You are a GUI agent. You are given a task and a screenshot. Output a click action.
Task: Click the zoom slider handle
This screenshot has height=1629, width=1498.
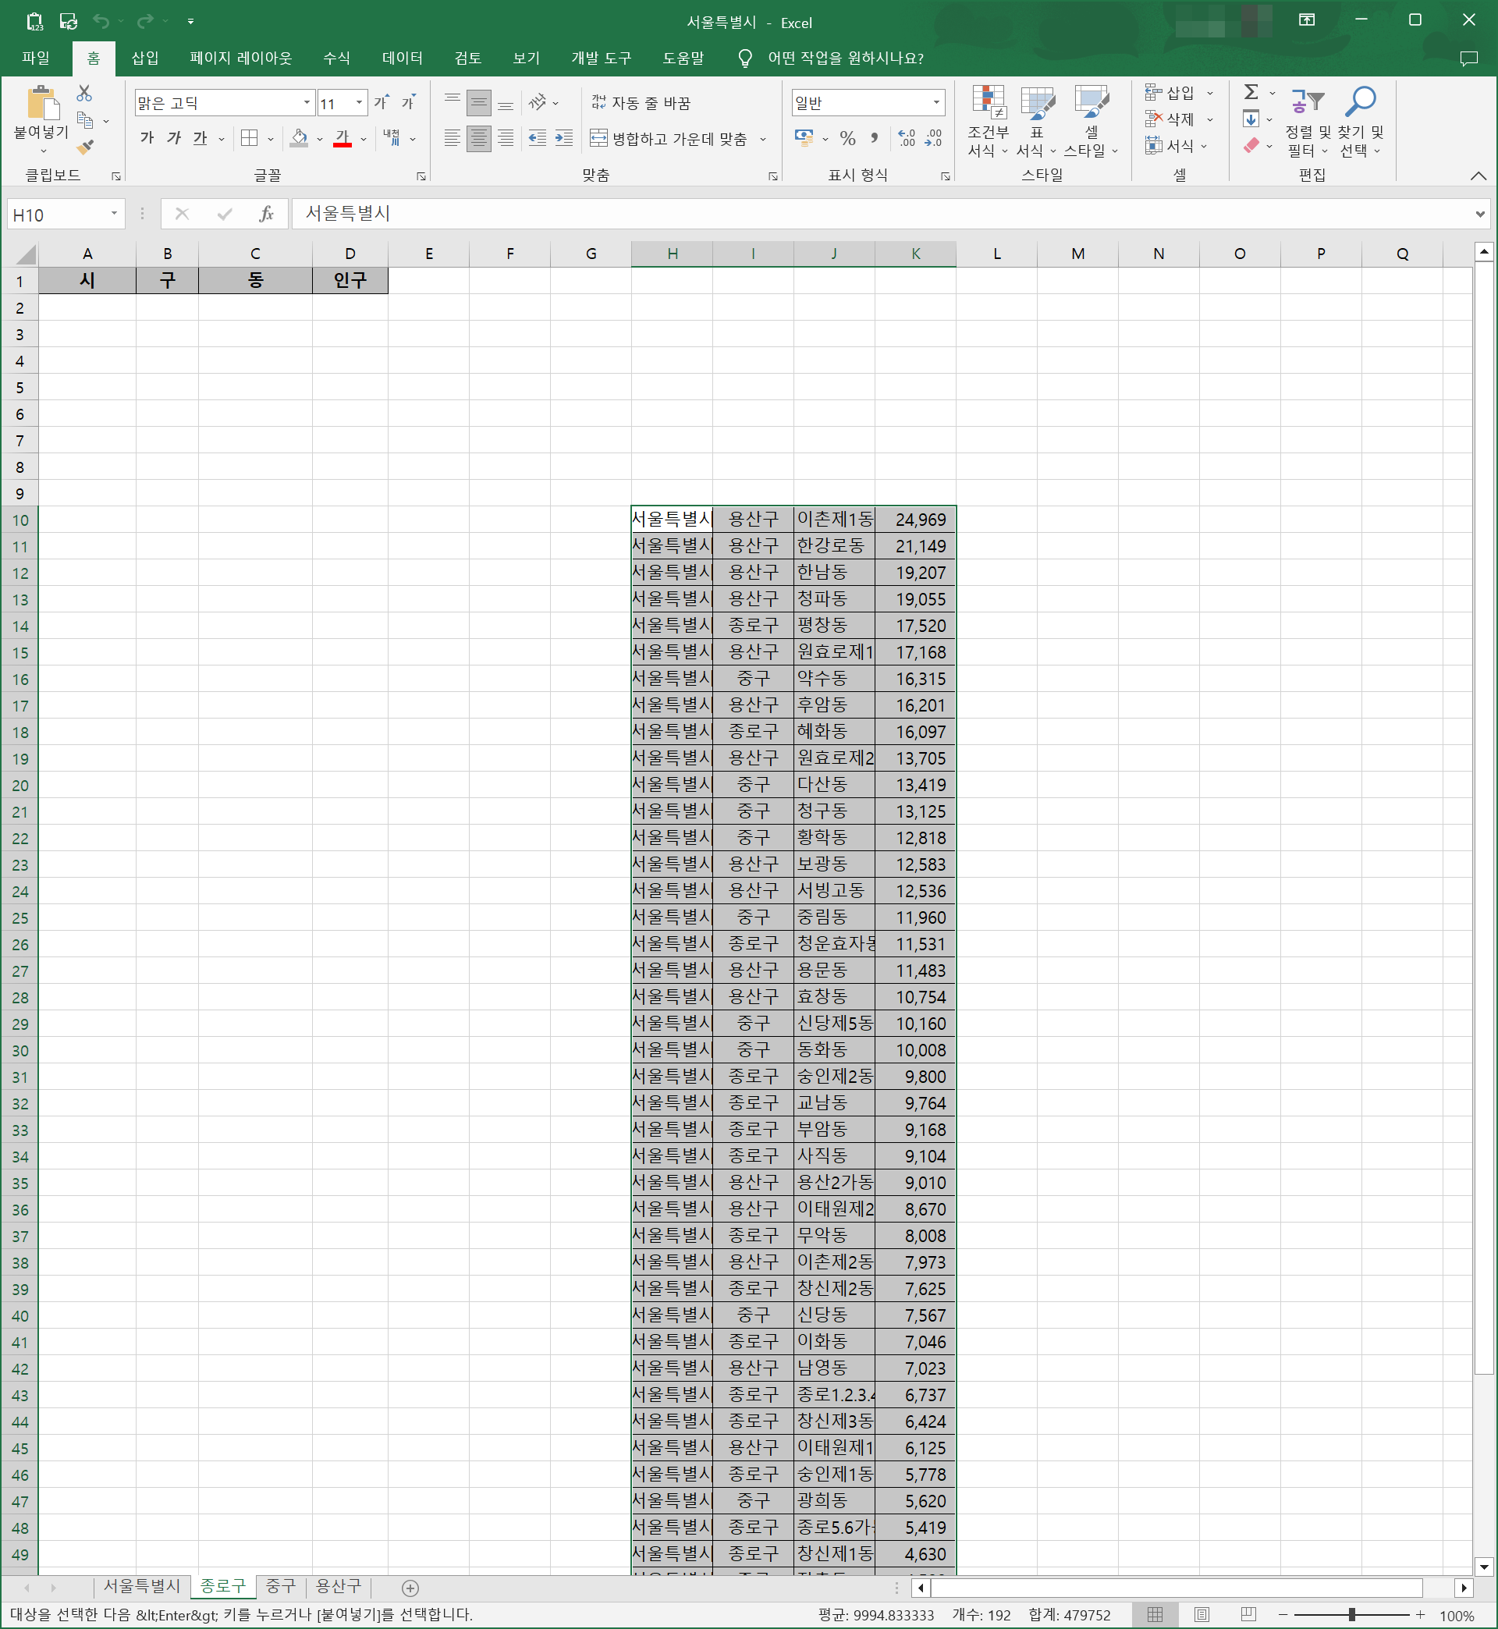coord(1351,1615)
